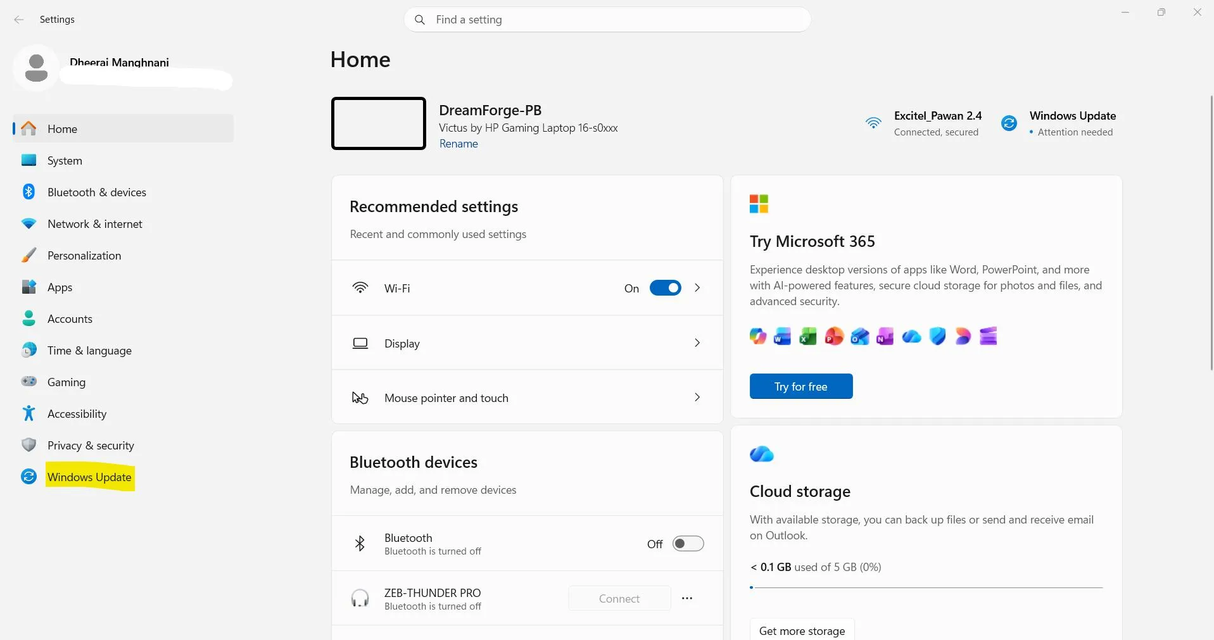Screen dimensions: 1214x640
Task: Click the OneDrive cloud icon in app row
Action: coord(911,336)
